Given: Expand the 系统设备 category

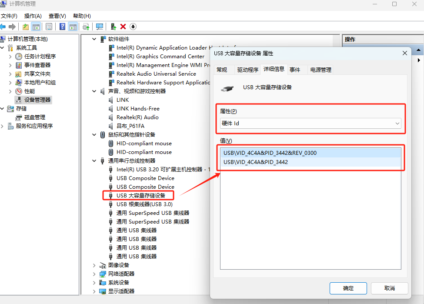Looking at the screenshot, I should point(94,282).
